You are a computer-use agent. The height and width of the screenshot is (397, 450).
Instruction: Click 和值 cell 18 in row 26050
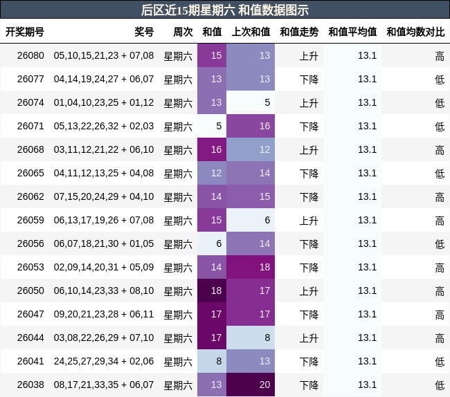pyautogui.click(x=212, y=290)
